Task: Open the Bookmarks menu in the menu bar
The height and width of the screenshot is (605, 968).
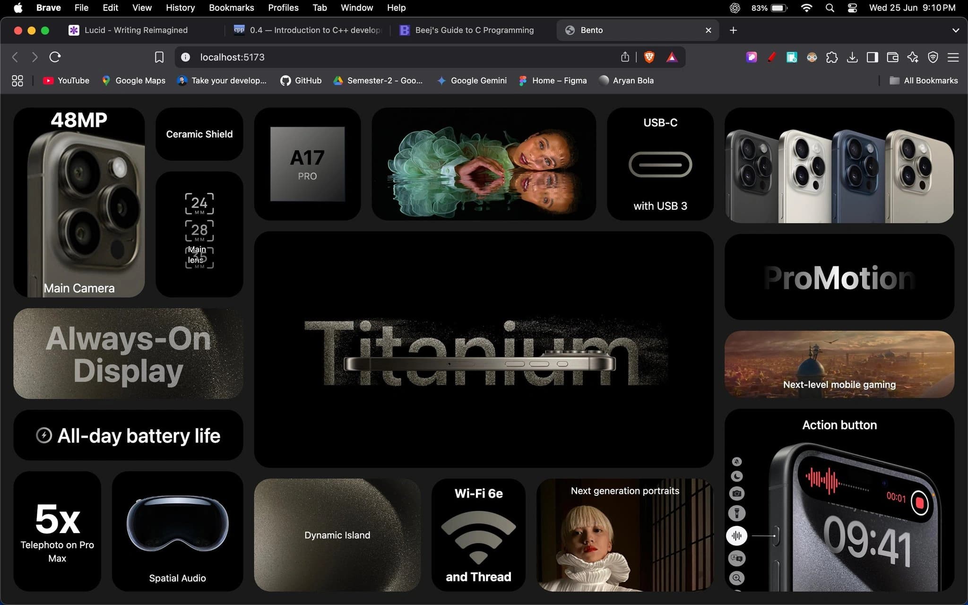Action: click(231, 8)
